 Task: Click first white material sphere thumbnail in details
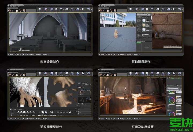(143, 21)
